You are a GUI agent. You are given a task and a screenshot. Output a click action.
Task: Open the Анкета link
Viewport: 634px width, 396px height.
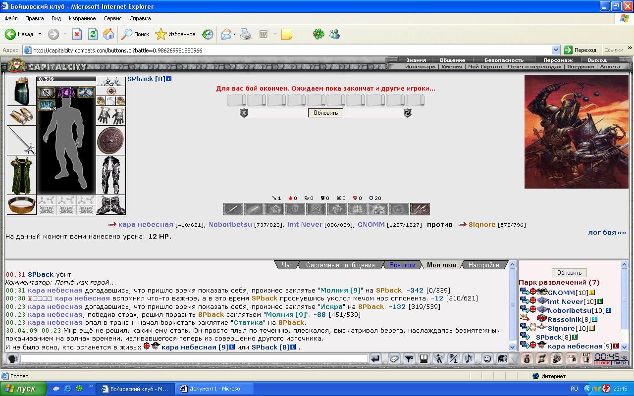[610, 66]
